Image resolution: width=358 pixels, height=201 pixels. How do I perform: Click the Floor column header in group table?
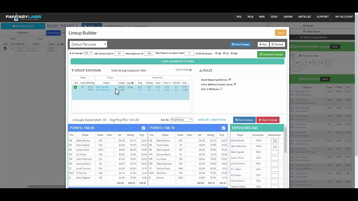tap(158, 83)
